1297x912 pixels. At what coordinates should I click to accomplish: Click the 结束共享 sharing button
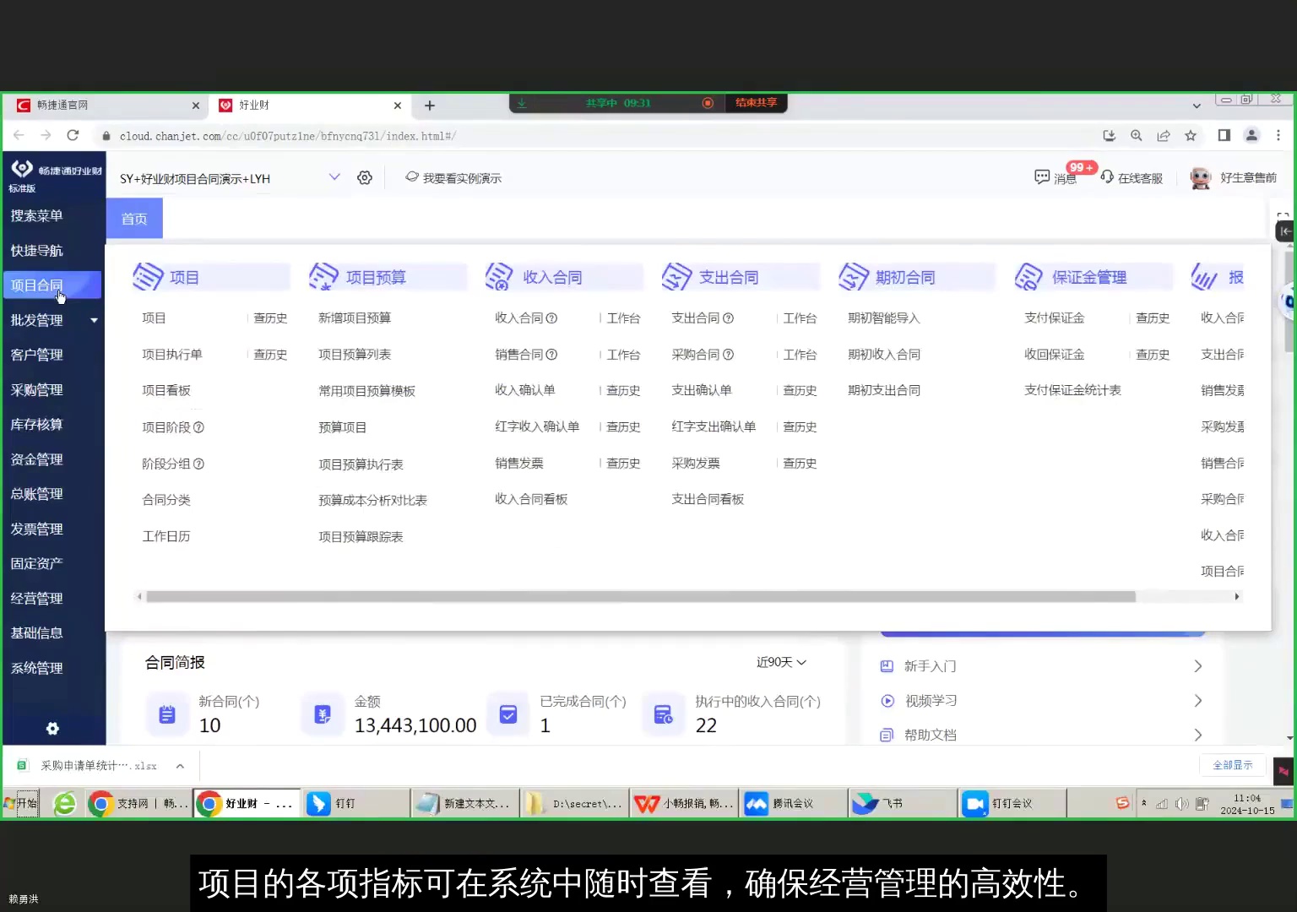click(756, 102)
